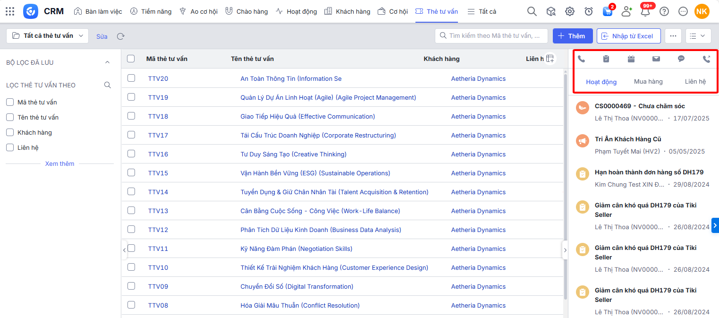Click the refresh icon next to Sửa

point(121,36)
